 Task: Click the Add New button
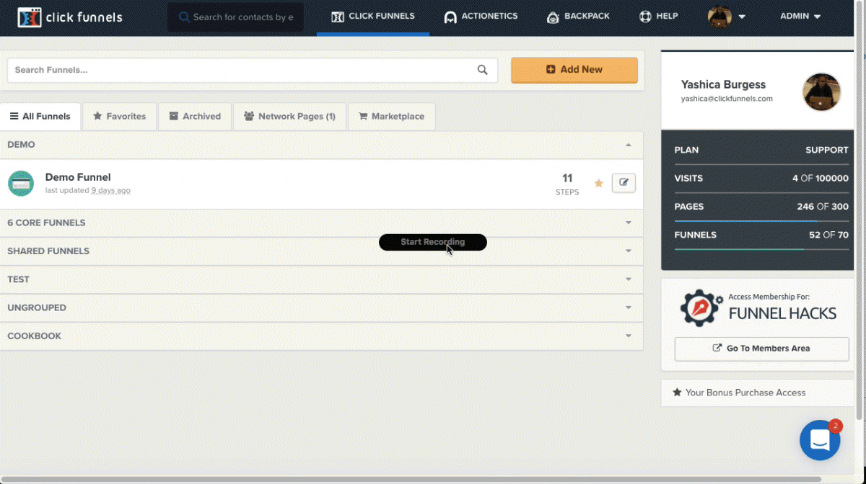574,70
